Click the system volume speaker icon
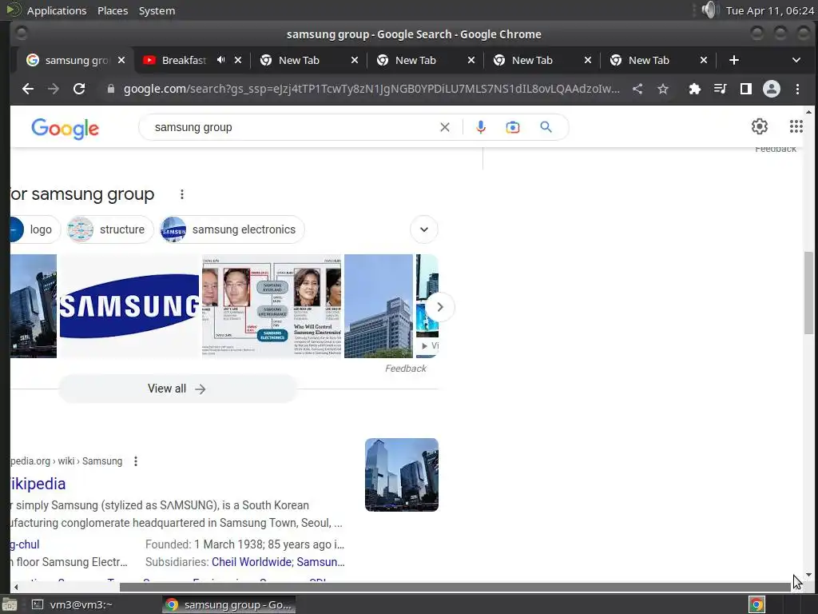 tap(709, 10)
